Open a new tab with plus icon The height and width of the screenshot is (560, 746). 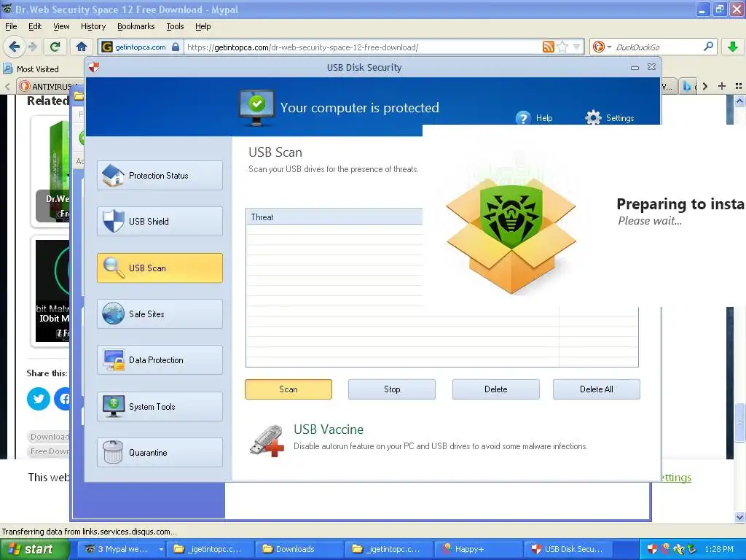point(722,86)
